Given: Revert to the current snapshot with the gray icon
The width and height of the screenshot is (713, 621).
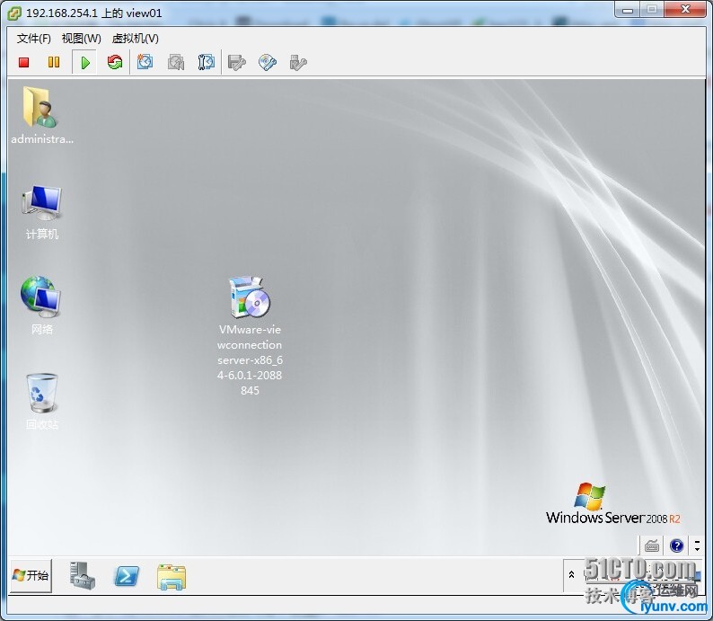Looking at the screenshot, I should [x=176, y=62].
